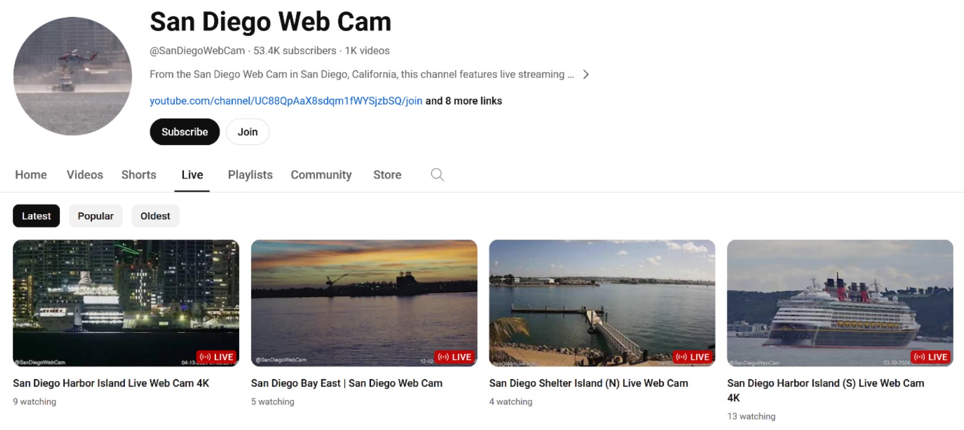Go to the Community tab
Viewport: 964px width, 430px height.
click(321, 175)
